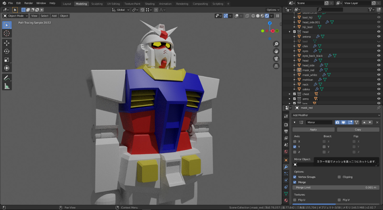Switch to the Sculpting workspace tab

(x=97, y=4)
